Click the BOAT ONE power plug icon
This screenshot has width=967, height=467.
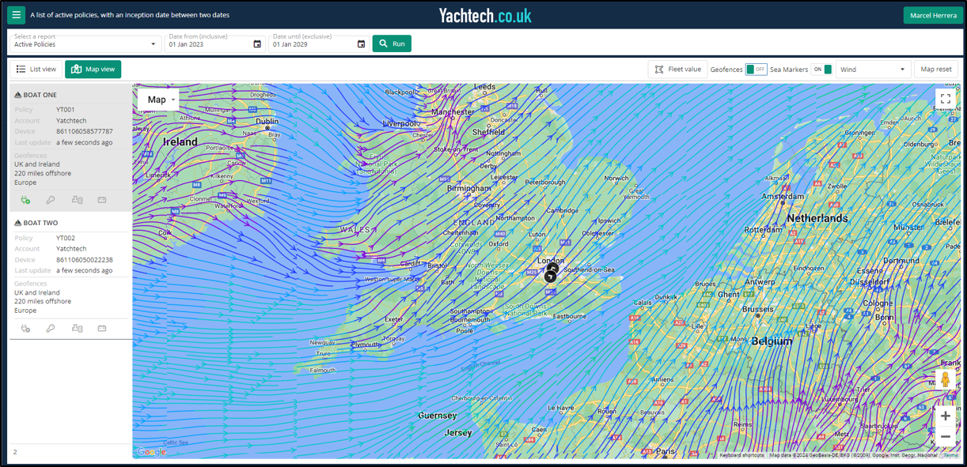25,200
